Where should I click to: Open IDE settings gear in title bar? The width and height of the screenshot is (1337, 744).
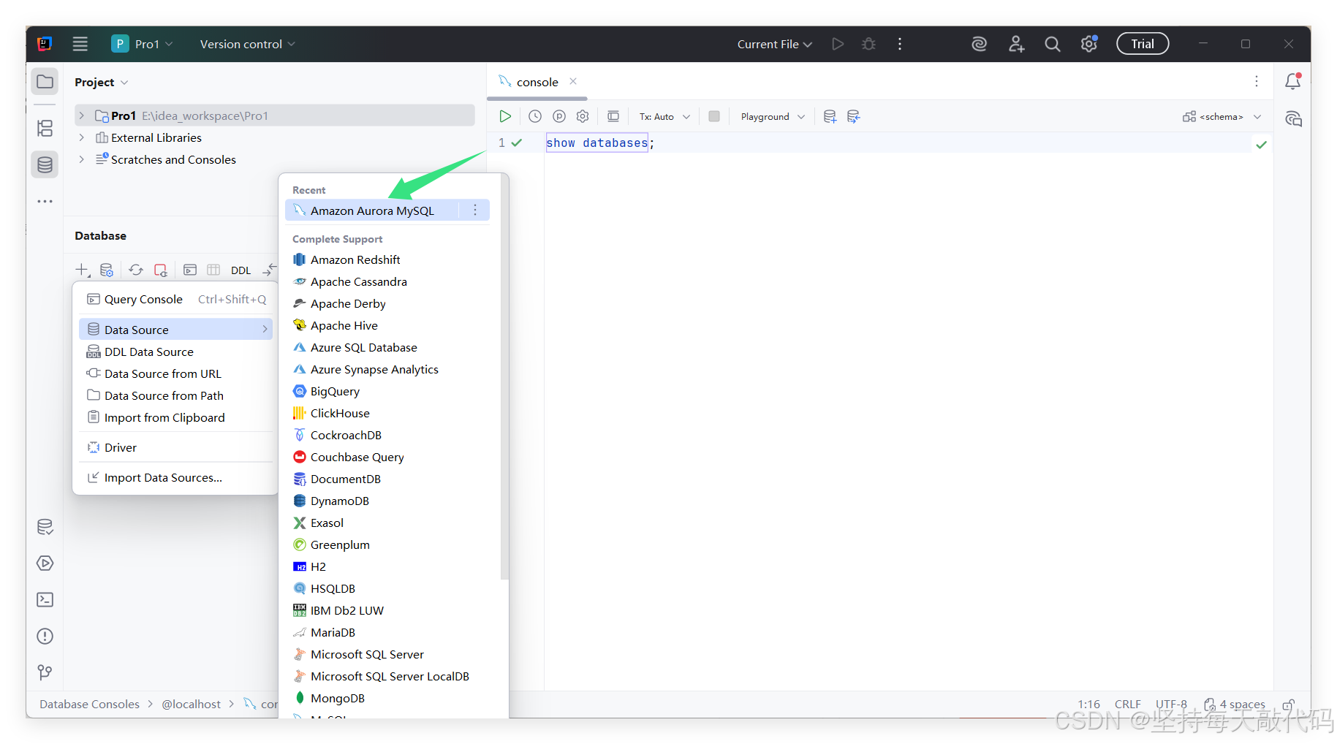pos(1089,44)
